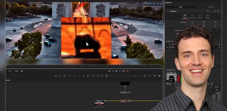227x111 pixels.
Task: Add an Ellipse mask from the toolbar
Action: [x=122, y=76]
